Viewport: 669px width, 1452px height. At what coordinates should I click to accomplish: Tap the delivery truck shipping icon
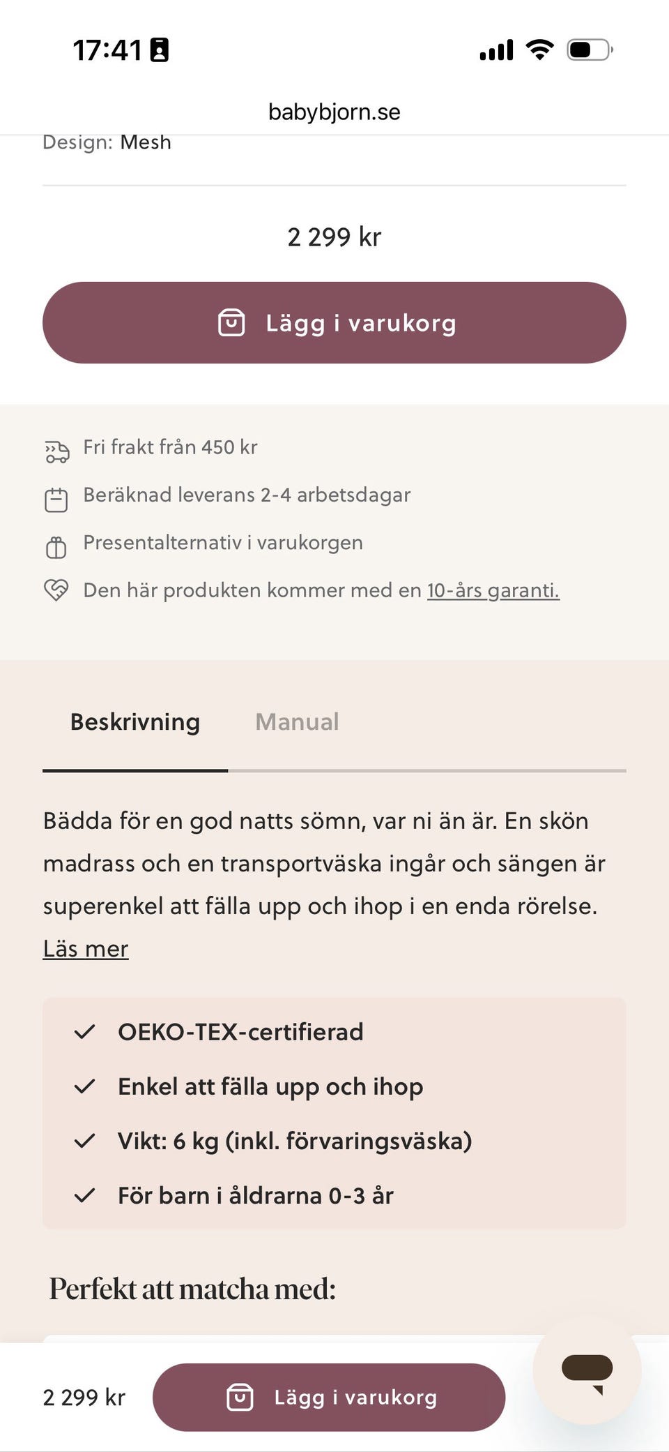[x=56, y=451]
